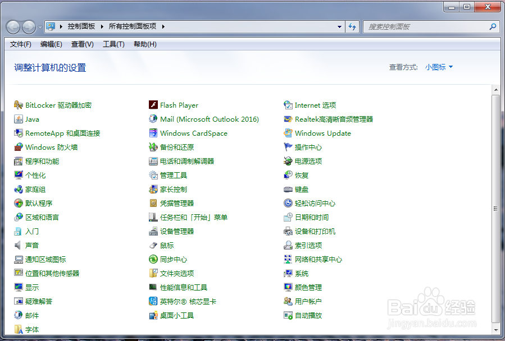Click the scrollbar up arrow
Viewport: 505px width, 341px height.
click(496, 90)
